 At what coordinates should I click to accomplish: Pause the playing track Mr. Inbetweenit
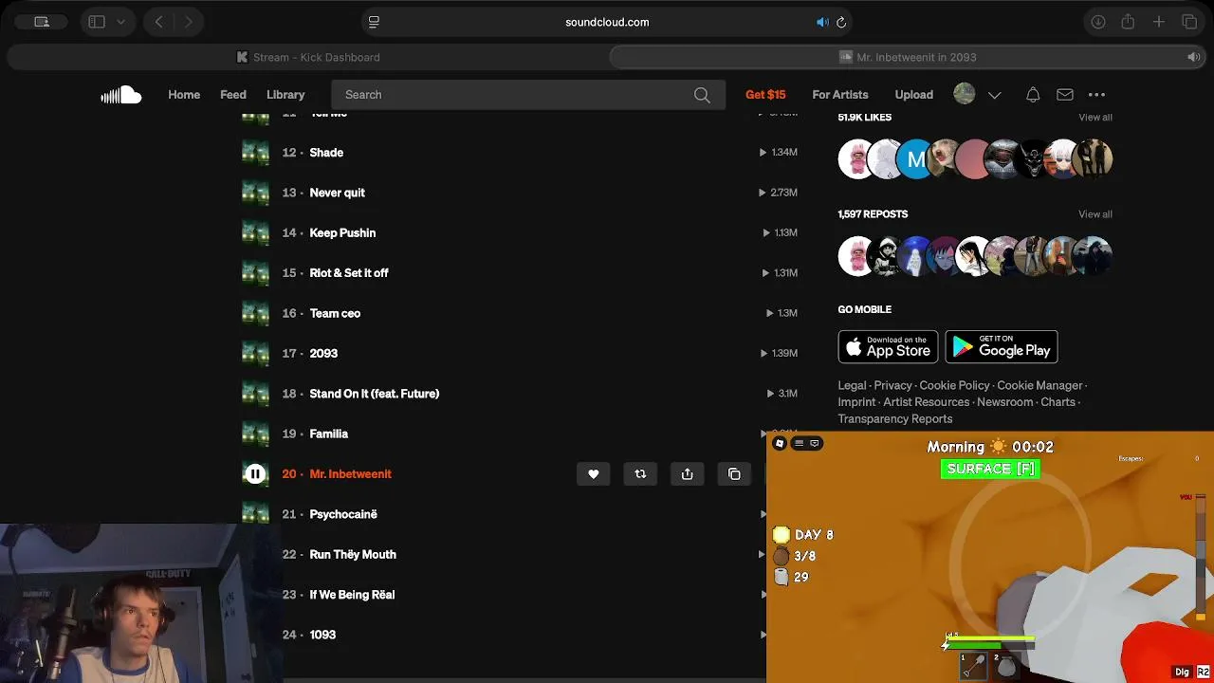[255, 474]
